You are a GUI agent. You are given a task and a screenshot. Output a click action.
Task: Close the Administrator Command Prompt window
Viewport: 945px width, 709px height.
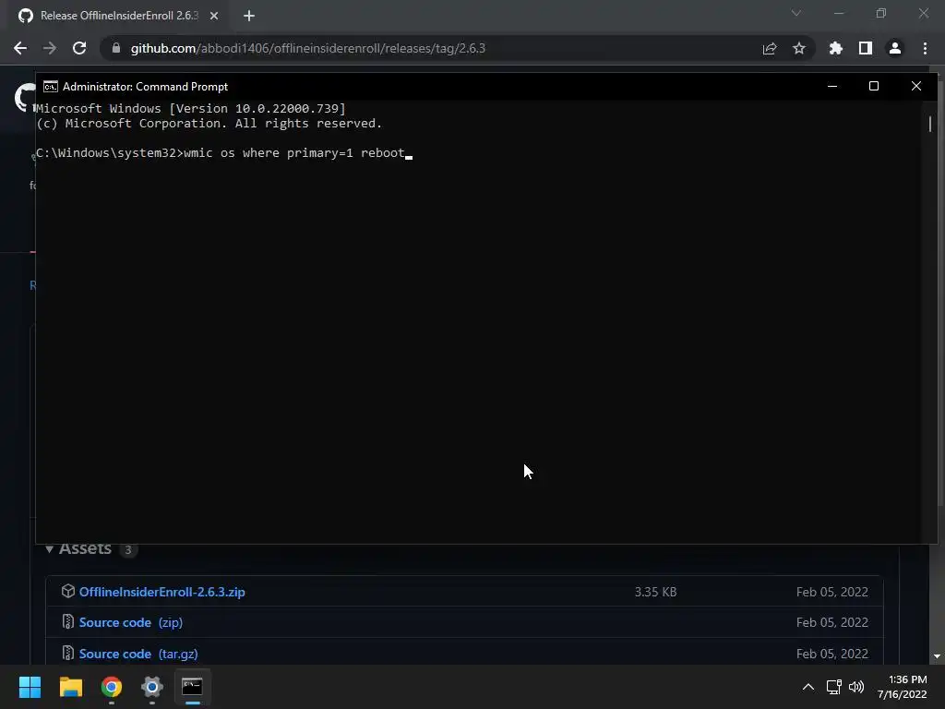pos(916,86)
